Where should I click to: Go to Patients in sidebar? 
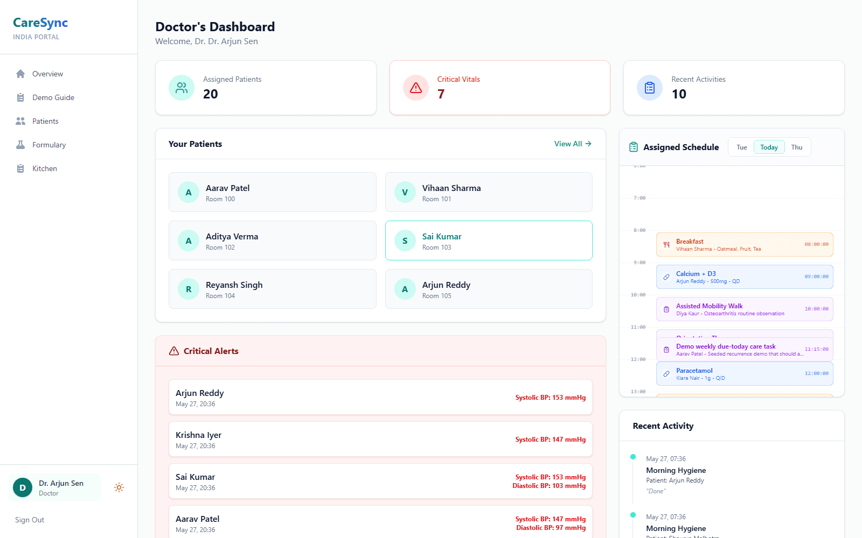[x=69, y=121]
